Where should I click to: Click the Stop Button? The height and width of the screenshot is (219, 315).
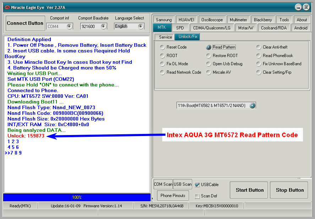[289, 190]
